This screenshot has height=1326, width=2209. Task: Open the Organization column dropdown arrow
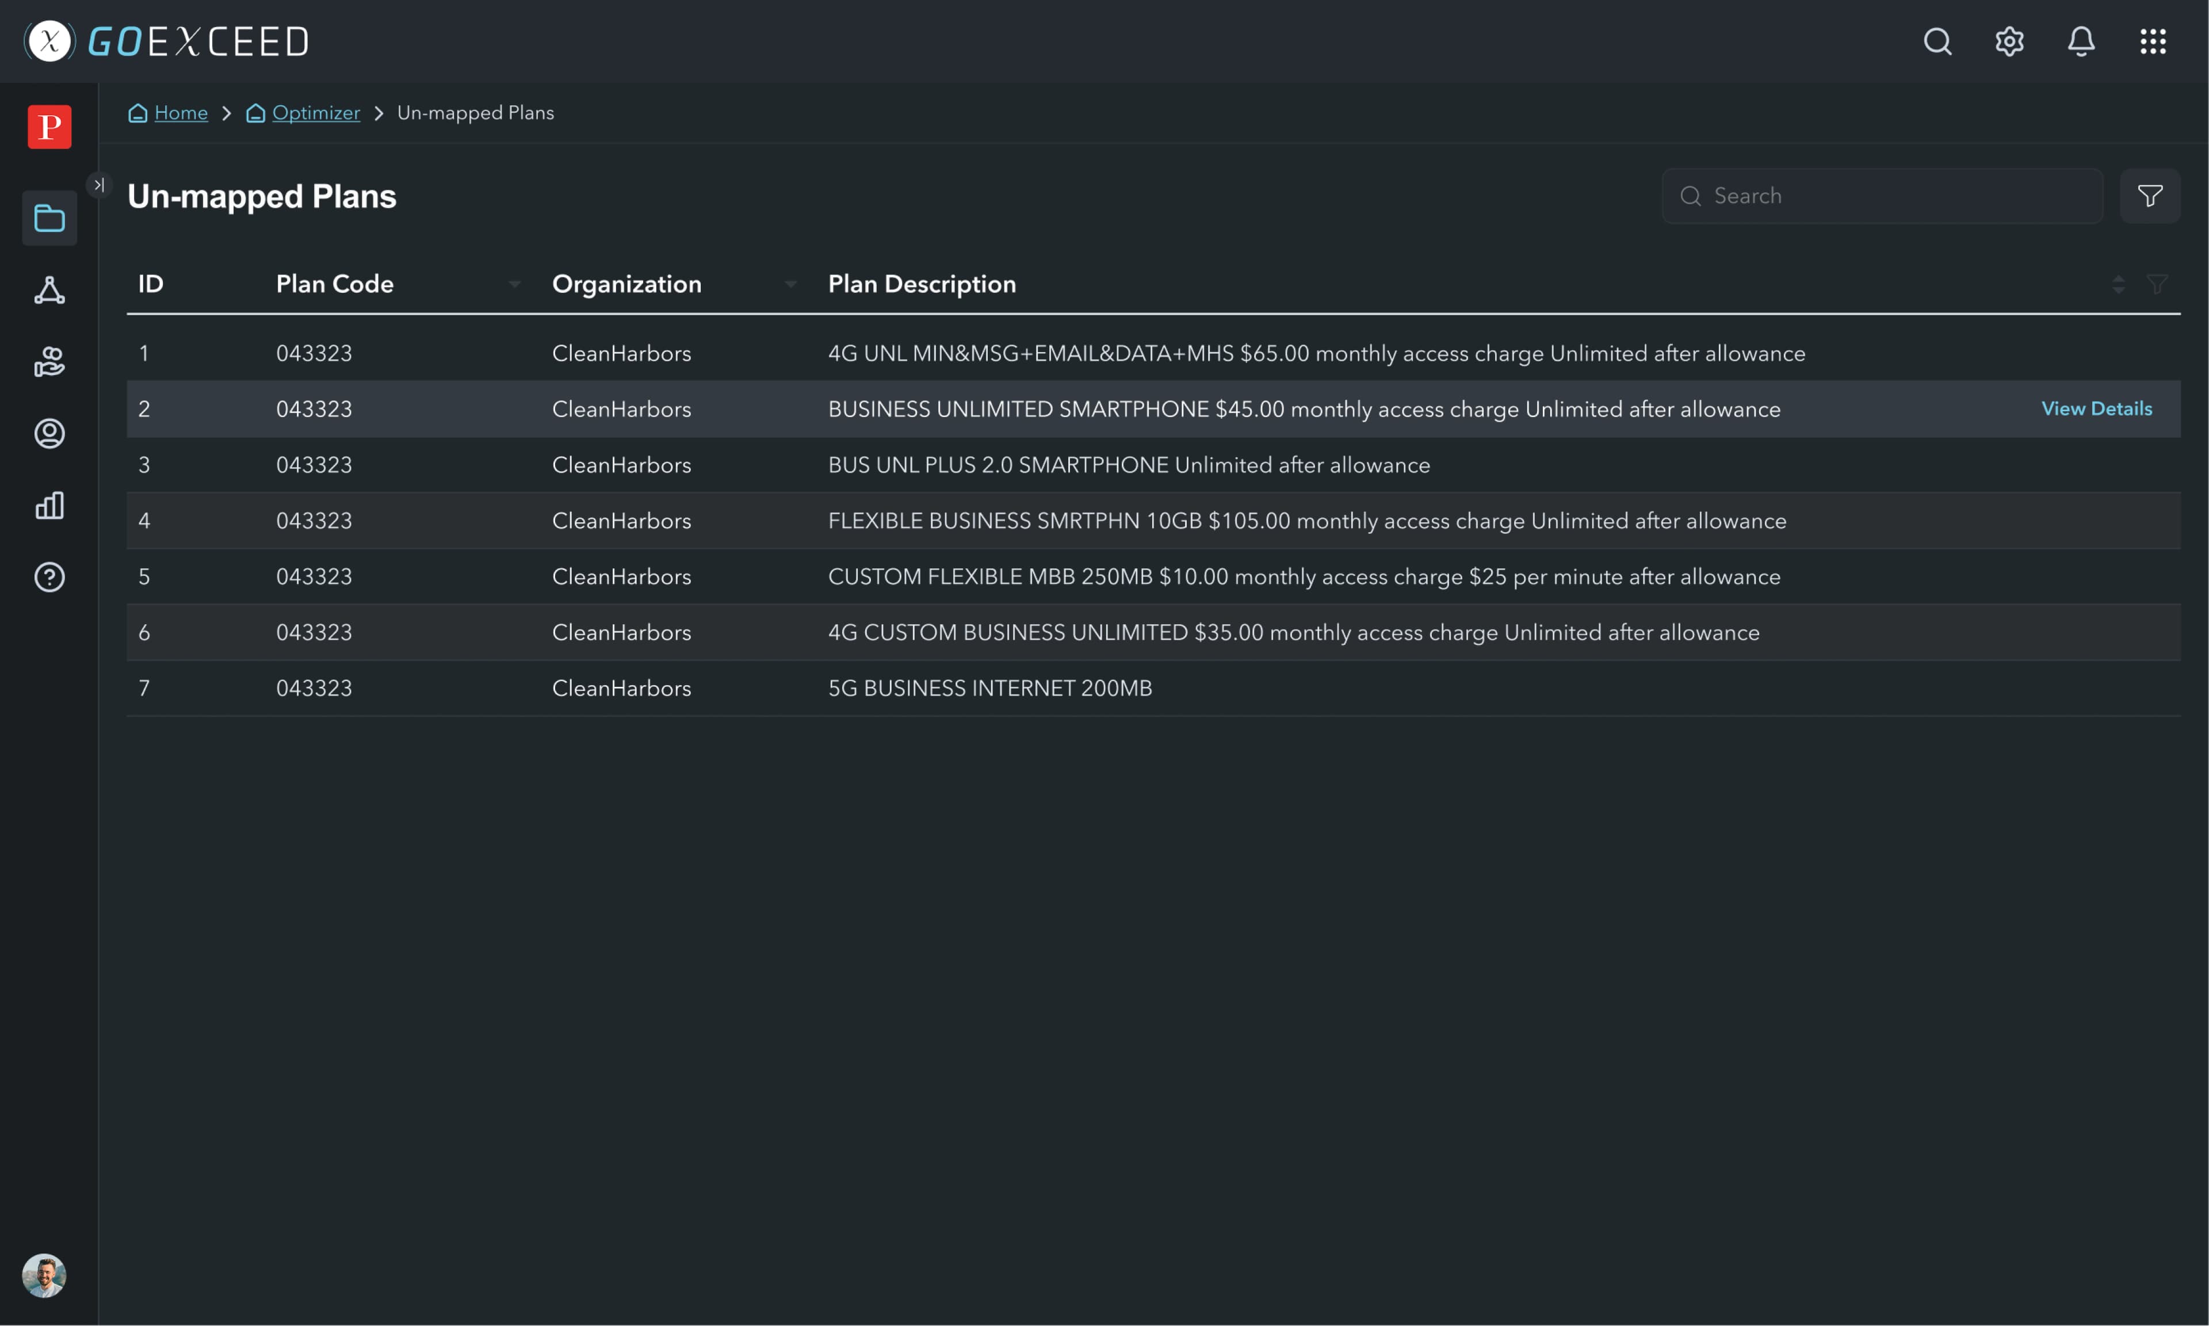coord(790,284)
